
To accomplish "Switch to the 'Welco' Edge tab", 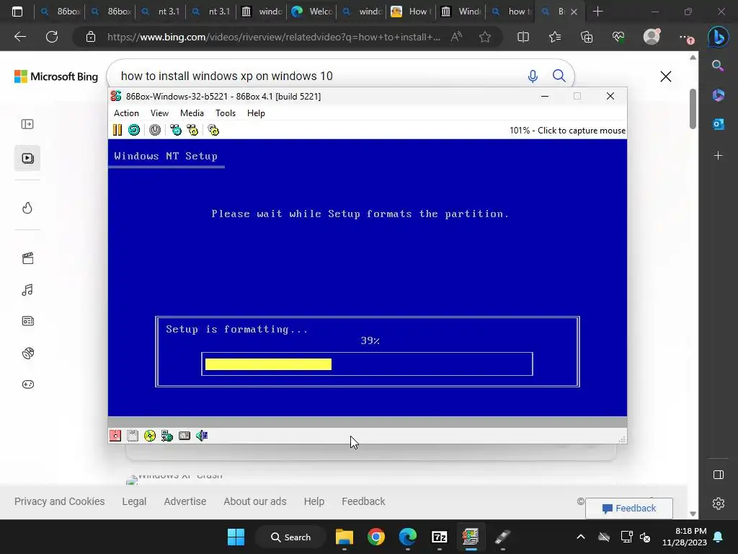I will [x=312, y=12].
